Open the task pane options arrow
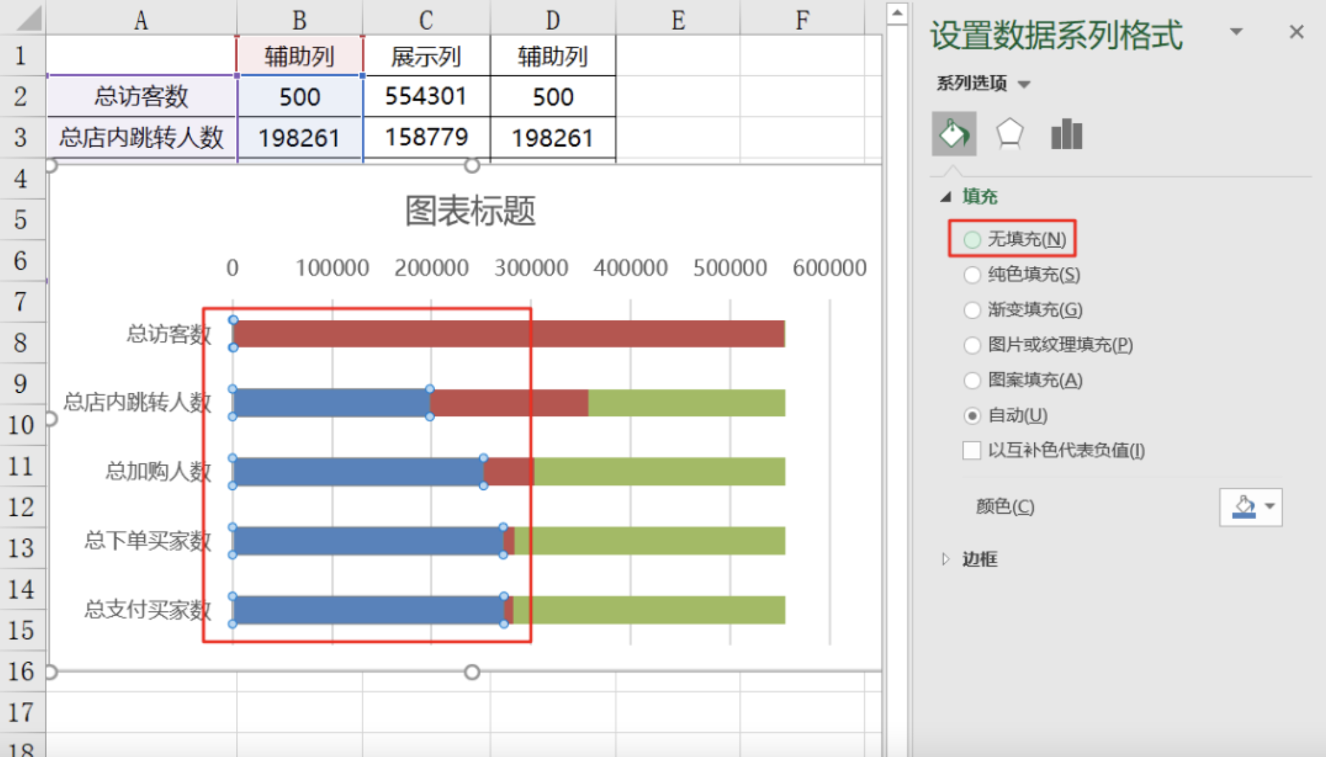This screenshot has height=757, width=1326. point(1236,32)
